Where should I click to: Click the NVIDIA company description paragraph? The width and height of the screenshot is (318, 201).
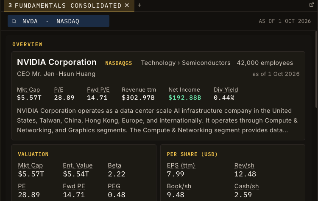click(157, 120)
